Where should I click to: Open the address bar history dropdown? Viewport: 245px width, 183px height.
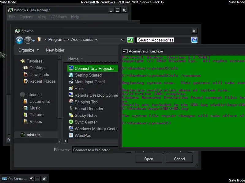[x=123, y=40]
